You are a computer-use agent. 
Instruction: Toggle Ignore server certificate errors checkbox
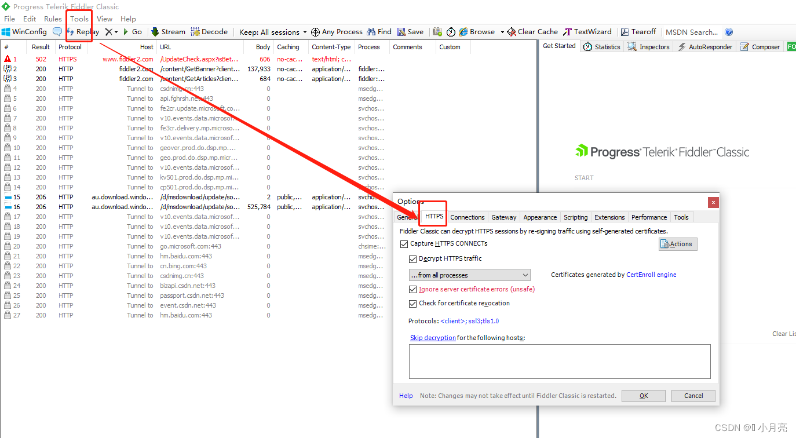(413, 289)
